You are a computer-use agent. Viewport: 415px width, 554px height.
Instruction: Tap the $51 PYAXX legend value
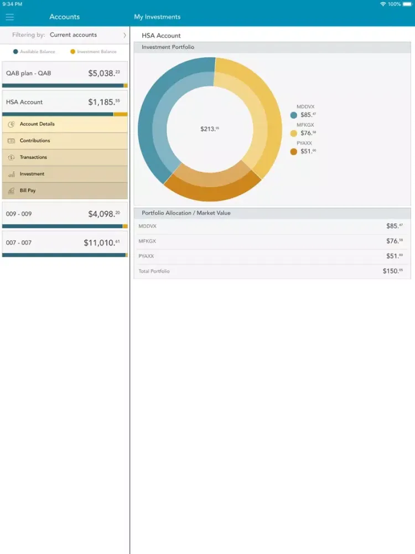pos(308,152)
